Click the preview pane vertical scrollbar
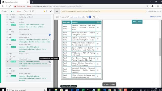Viewport: 162px width, 91px height. click(x=160, y=47)
